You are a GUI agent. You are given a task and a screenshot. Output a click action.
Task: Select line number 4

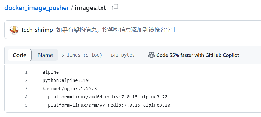26,97
